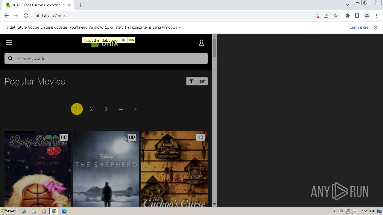Open File Explorer from taskbar
Viewport: 383px width, 215px height.
tap(34, 211)
